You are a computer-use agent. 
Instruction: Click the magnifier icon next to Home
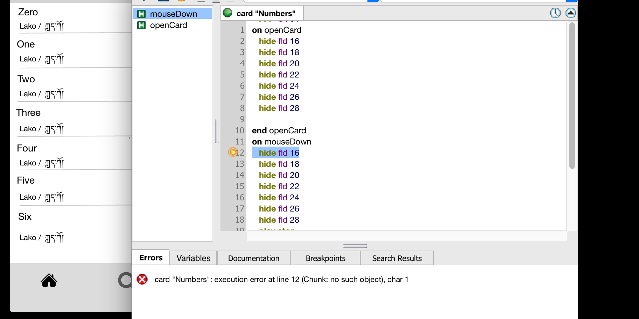(125, 280)
